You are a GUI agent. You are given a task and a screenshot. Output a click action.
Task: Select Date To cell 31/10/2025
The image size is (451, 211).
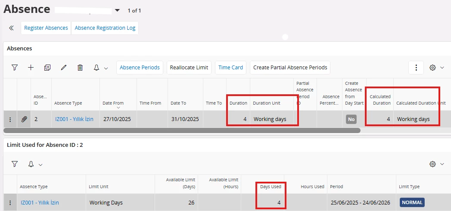[x=185, y=119]
